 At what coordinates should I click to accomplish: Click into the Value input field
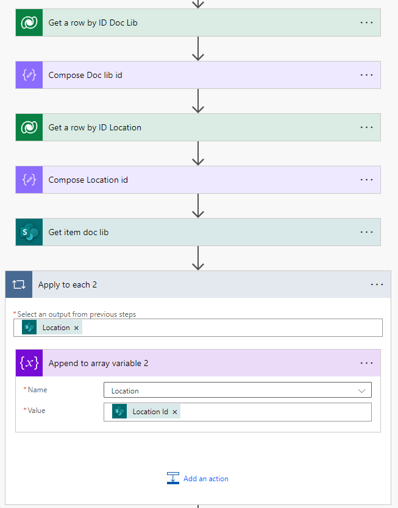[x=274, y=412]
